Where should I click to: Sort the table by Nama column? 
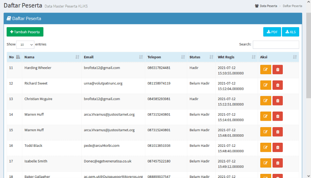[51, 57]
